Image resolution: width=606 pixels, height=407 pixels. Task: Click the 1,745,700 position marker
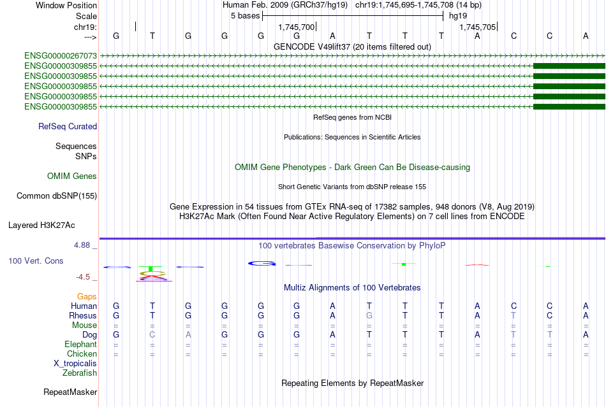(297, 27)
